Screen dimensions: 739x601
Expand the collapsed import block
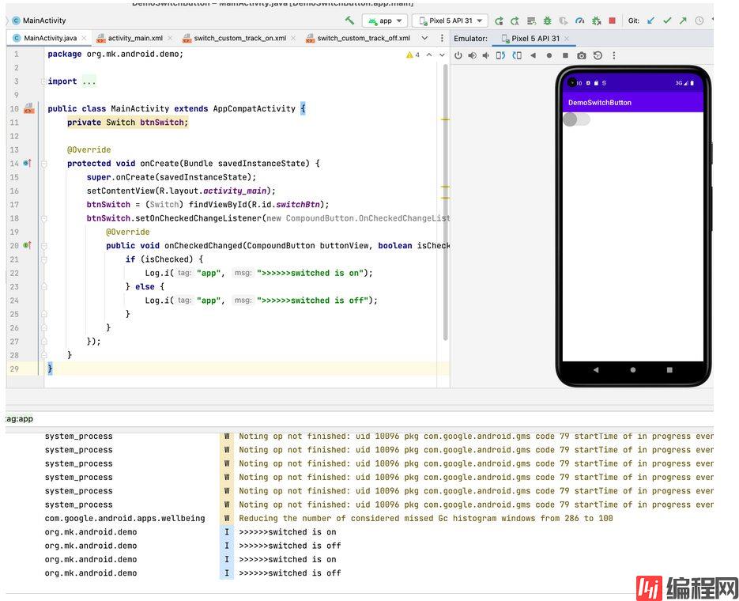coord(88,81)
